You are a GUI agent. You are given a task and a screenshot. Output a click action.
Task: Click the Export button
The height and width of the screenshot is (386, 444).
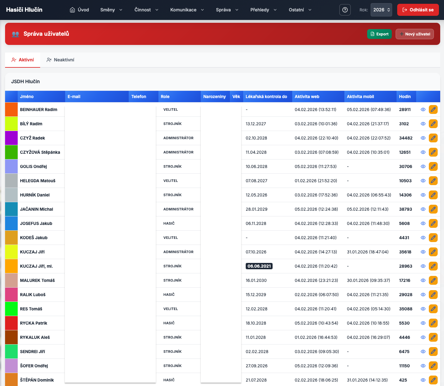379,34
